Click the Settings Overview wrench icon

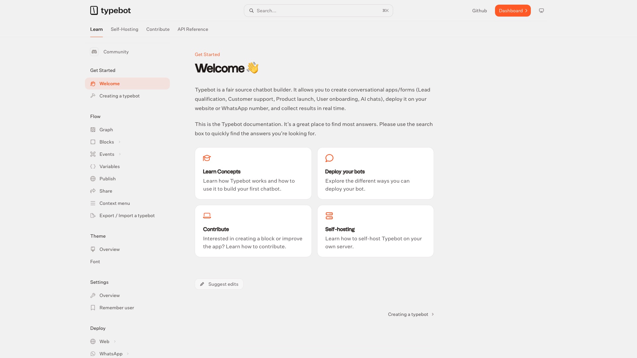pyautogui.click(x=93, y=295)
